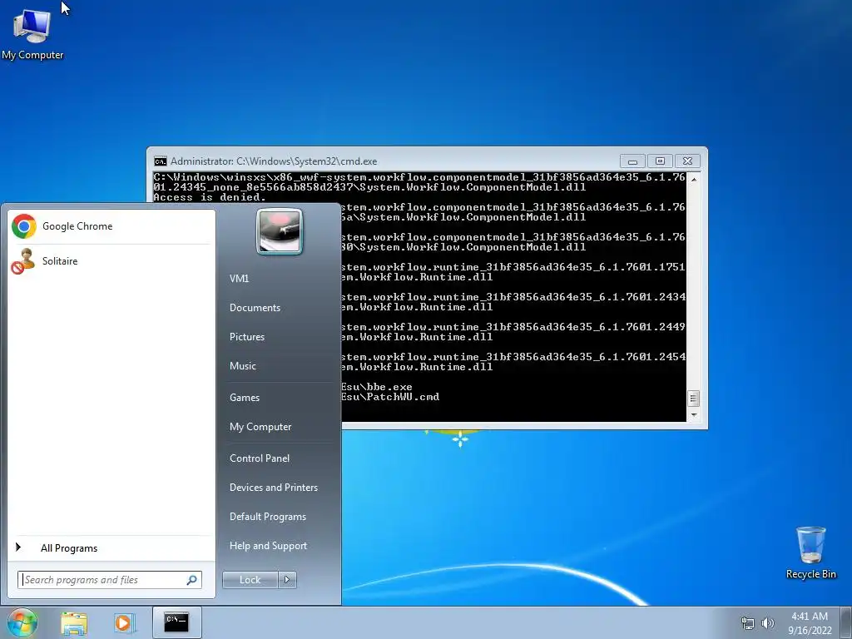Click the network tray icon

coord(748,623)
